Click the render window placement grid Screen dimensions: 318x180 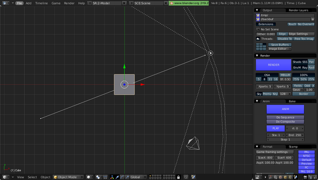click(261, 47)
